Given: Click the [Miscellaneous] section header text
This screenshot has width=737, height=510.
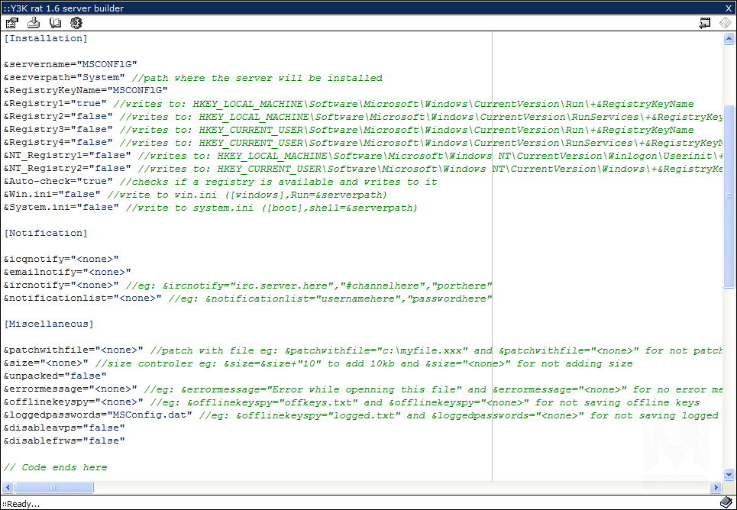Looking at the screenshot, I should tap(49, 324).
